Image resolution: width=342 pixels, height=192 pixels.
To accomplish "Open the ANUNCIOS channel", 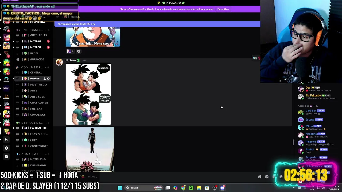I will click(x=33, y=59).
